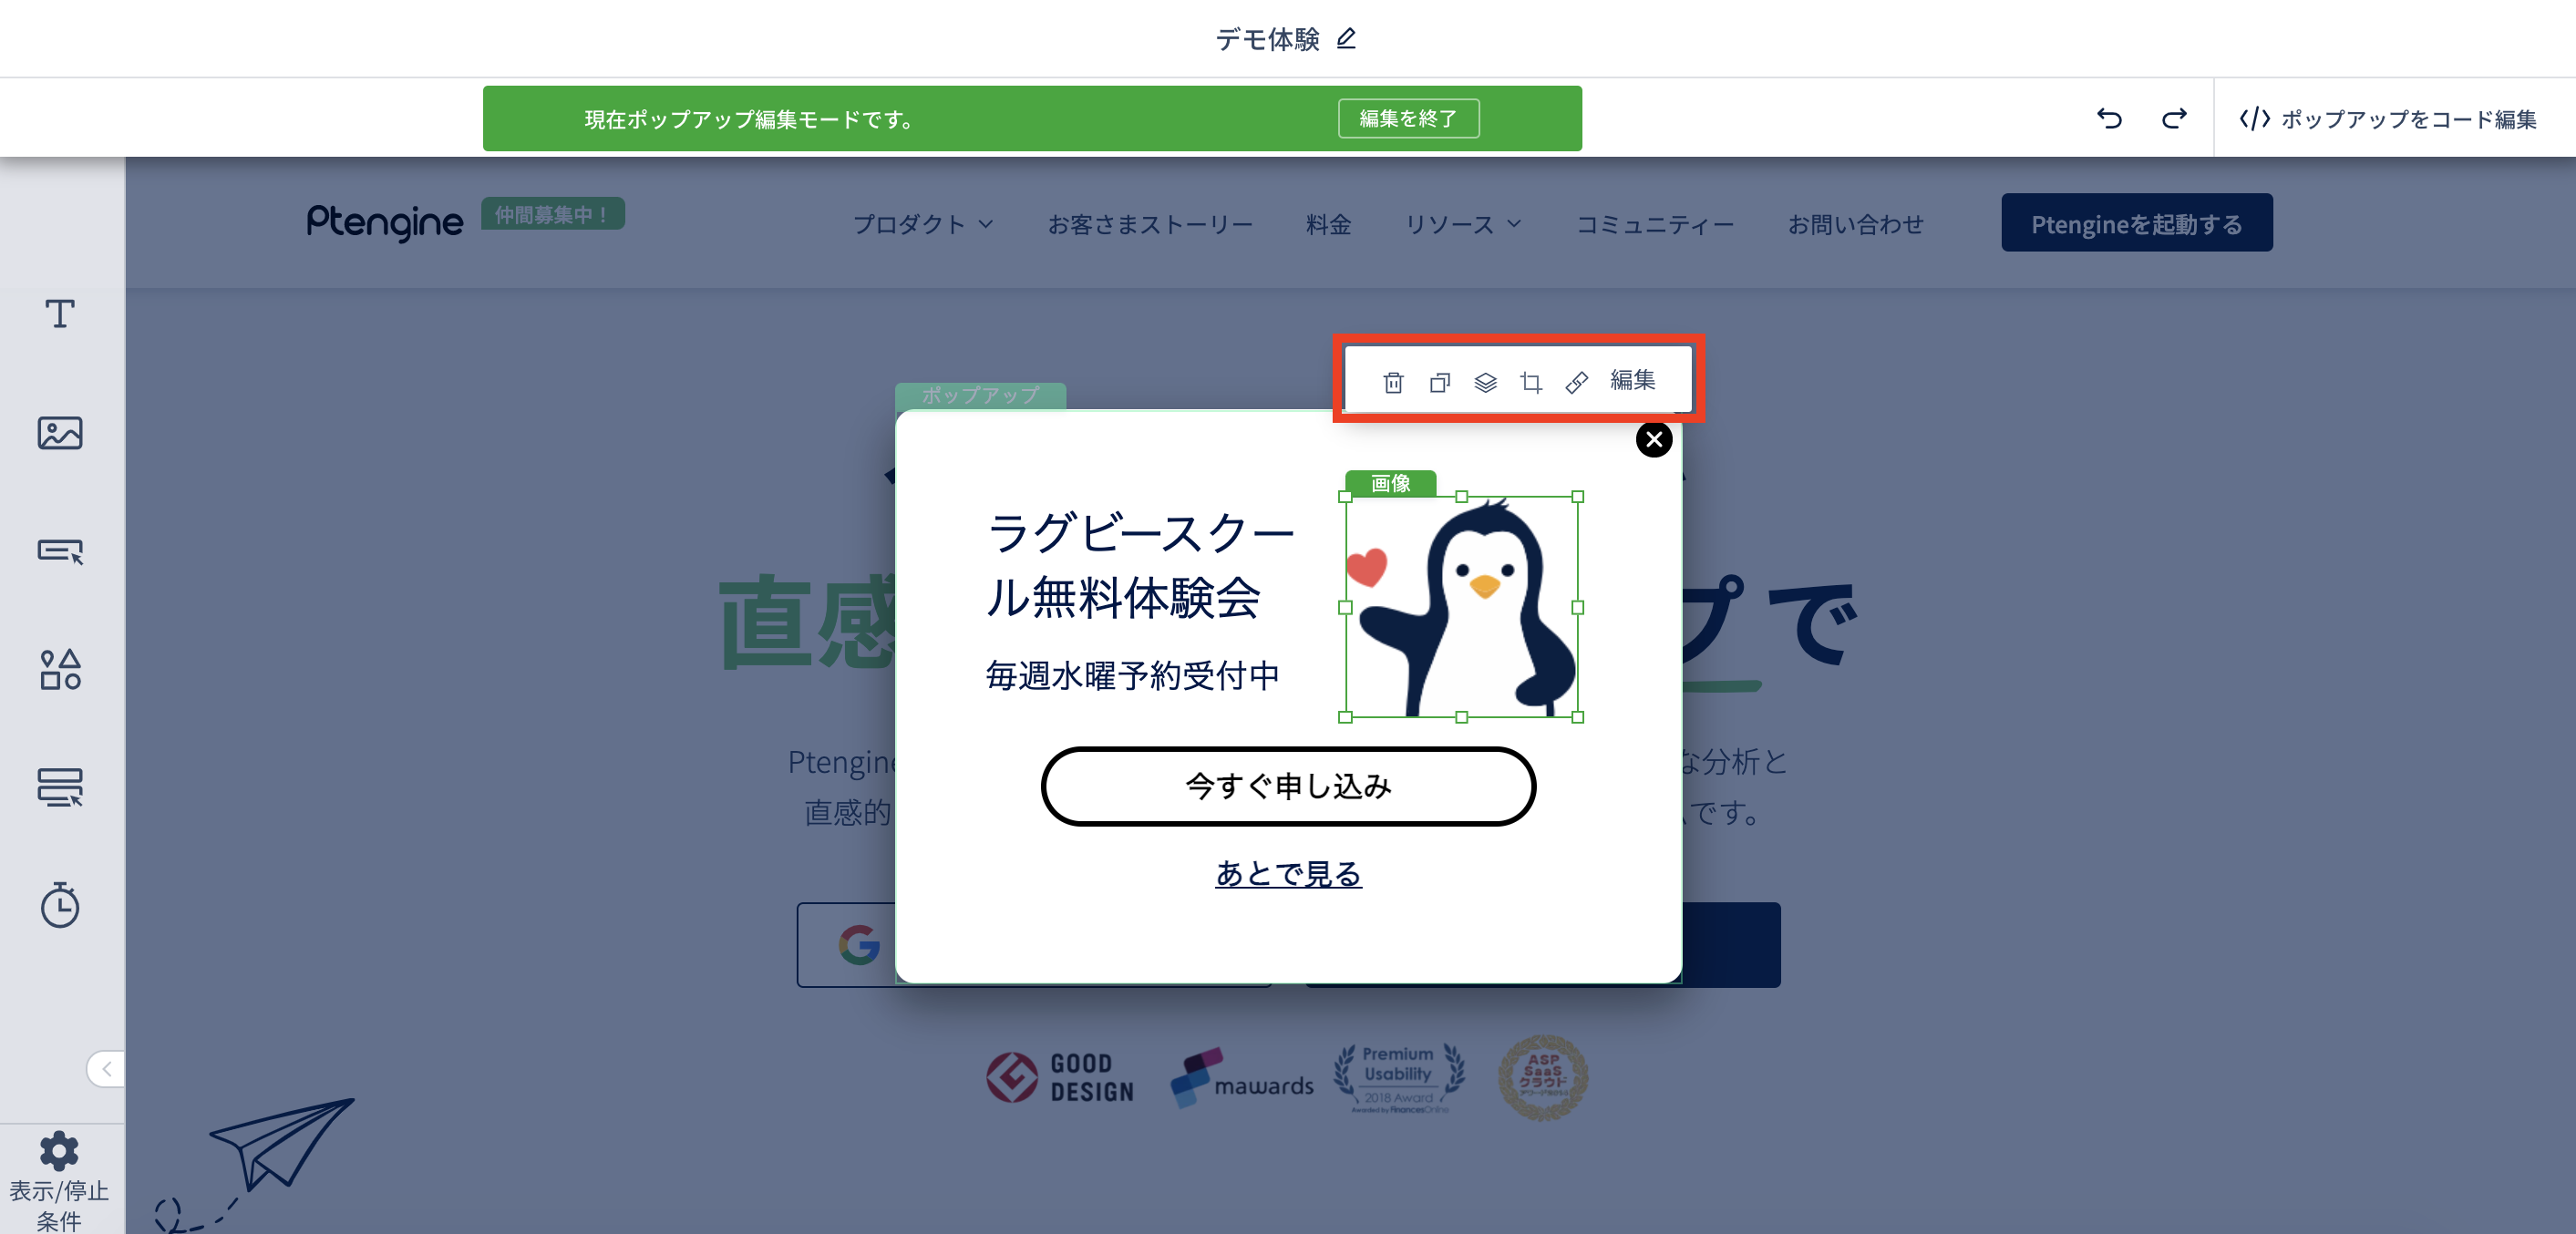This screenshot has height=1234, width=2576.
Task: Select the ラグビースクール無料体験会 heading text
Action: click(1140, 565)
